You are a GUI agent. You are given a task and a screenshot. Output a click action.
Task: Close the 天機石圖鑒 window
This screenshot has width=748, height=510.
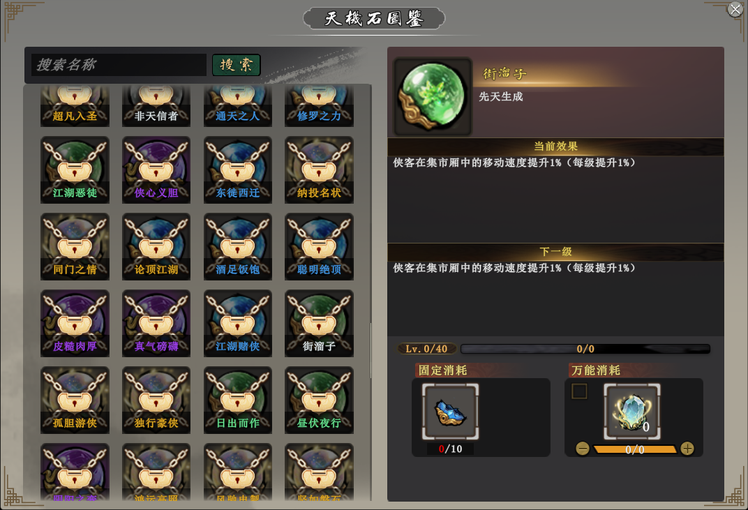pos(735,10)
